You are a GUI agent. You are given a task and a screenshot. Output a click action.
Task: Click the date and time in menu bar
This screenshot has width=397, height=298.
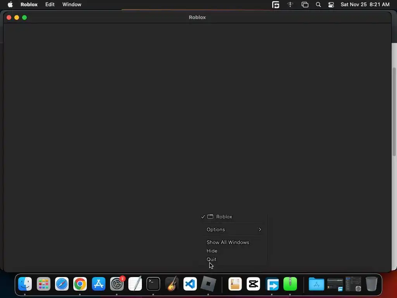point(365,5)
